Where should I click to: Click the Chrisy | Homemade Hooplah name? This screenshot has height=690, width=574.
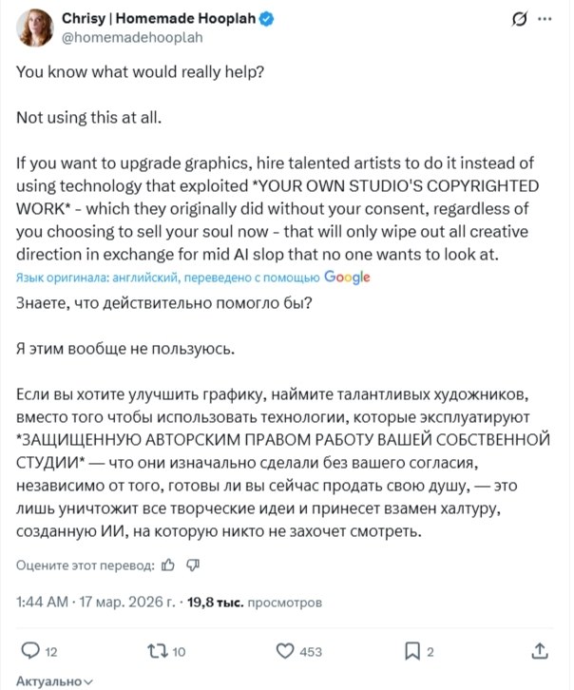(159, 18)
